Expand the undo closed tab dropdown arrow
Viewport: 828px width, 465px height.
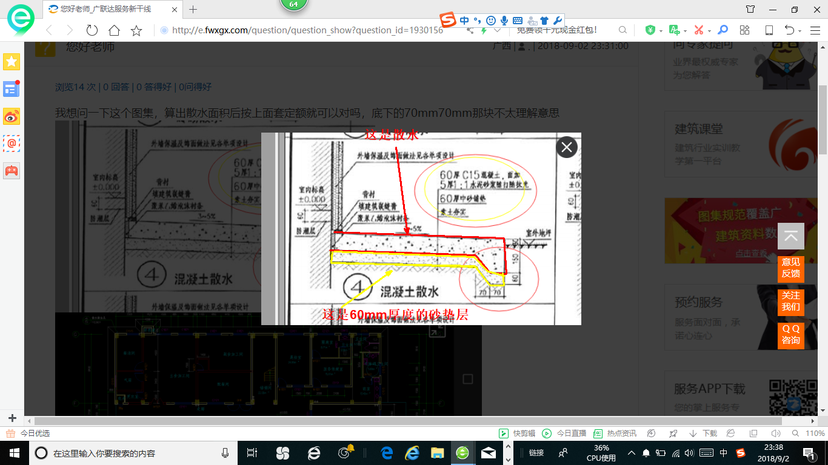(x=800, y=31)
